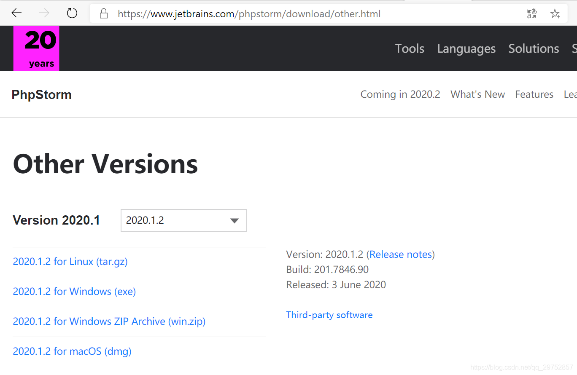
Task: Click the JetBrains 20 years logo
Action: pyautogui.click(x=36, y=48)
